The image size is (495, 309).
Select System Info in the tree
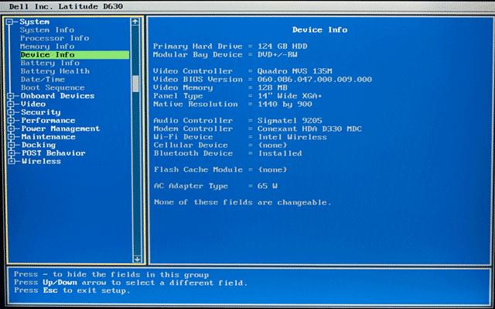tap(47, 30)
